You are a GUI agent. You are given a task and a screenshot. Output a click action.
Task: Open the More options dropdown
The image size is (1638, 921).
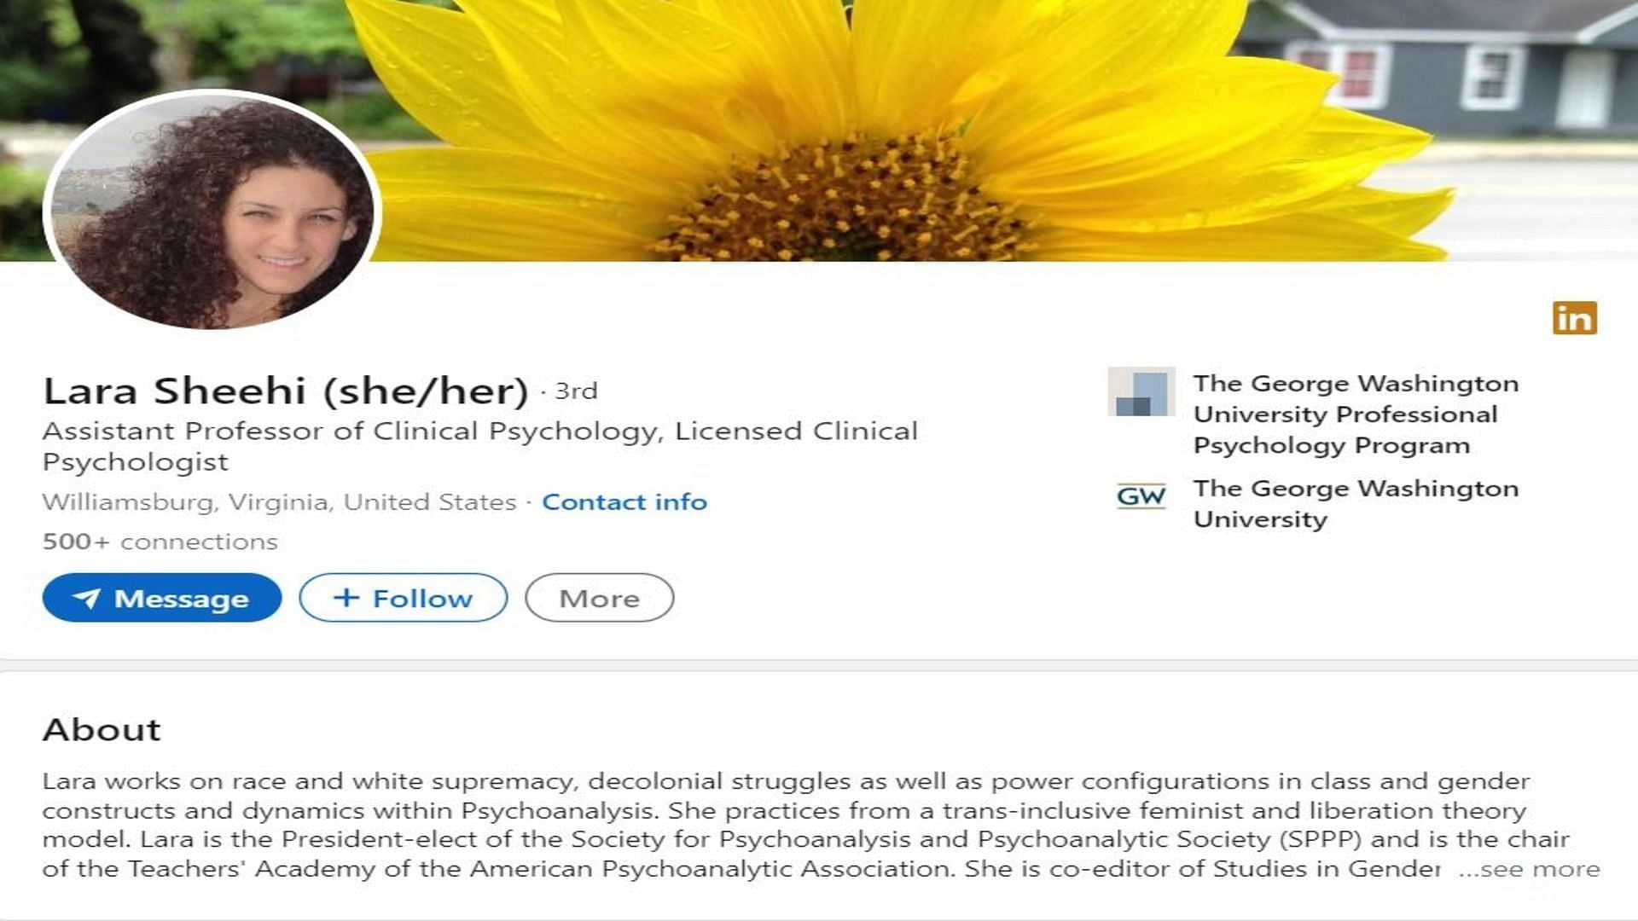click(x=599, y=598)
